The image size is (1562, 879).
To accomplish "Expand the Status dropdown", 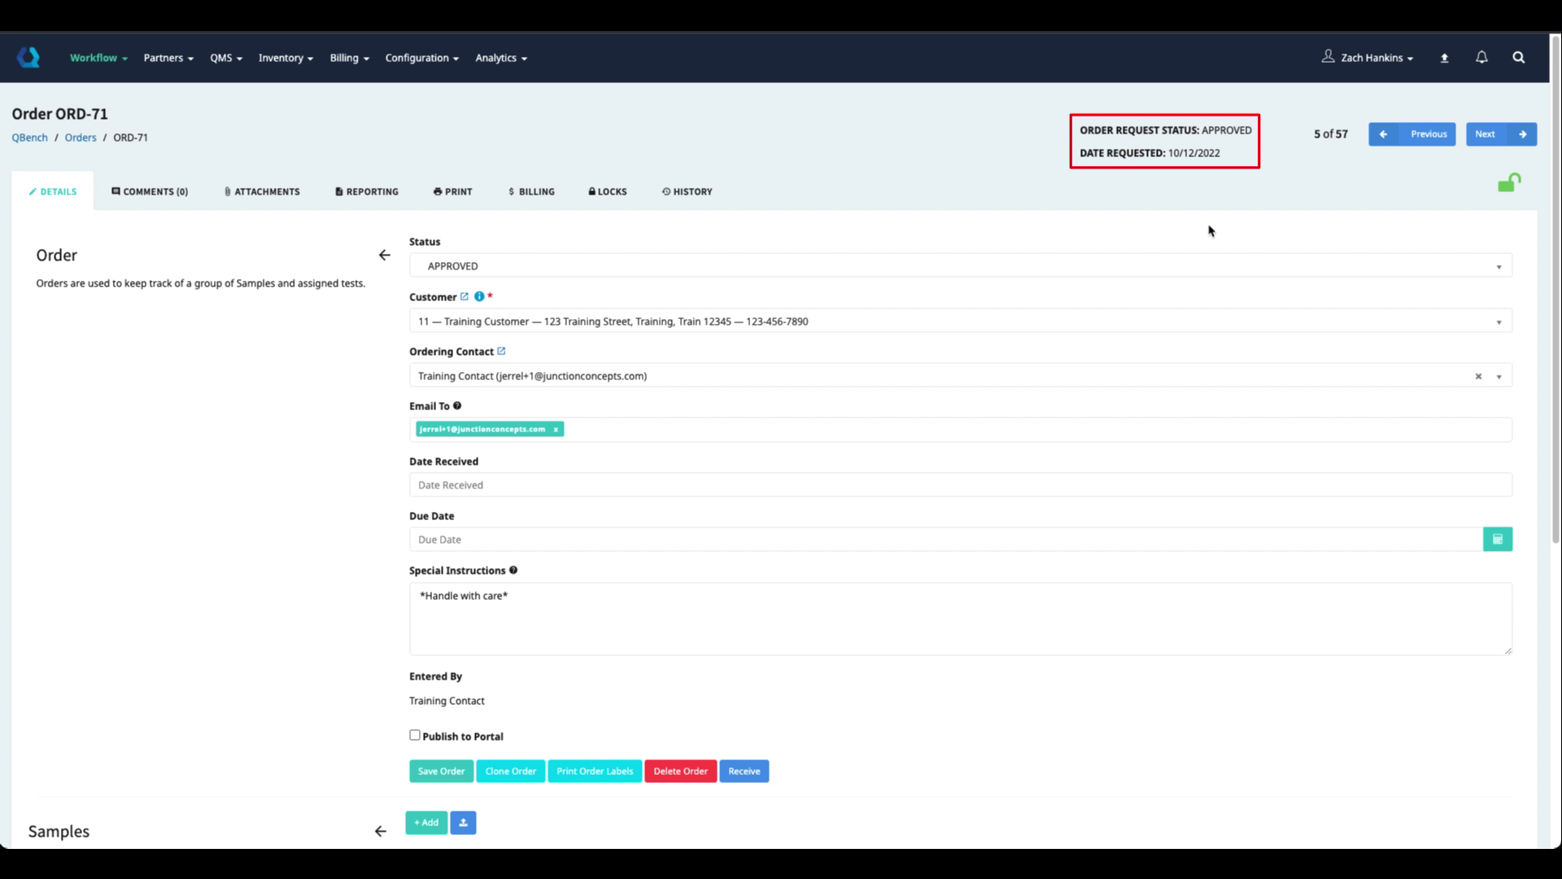I will 960,266.
